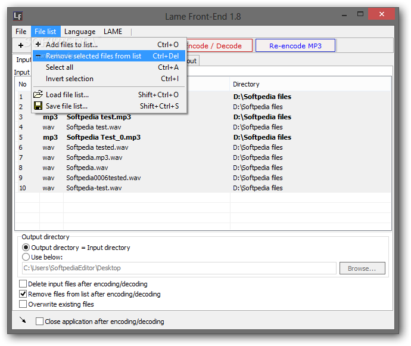Choose Remove selected files from list
This screenshot has height=346, width=411.
(x=109, y=56)
